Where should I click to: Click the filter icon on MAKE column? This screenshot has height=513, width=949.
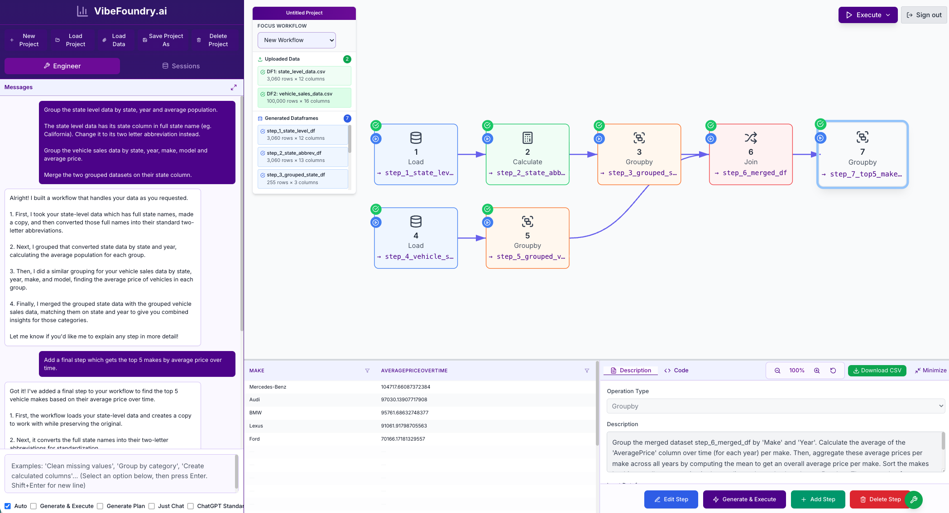tap(367, 370)
